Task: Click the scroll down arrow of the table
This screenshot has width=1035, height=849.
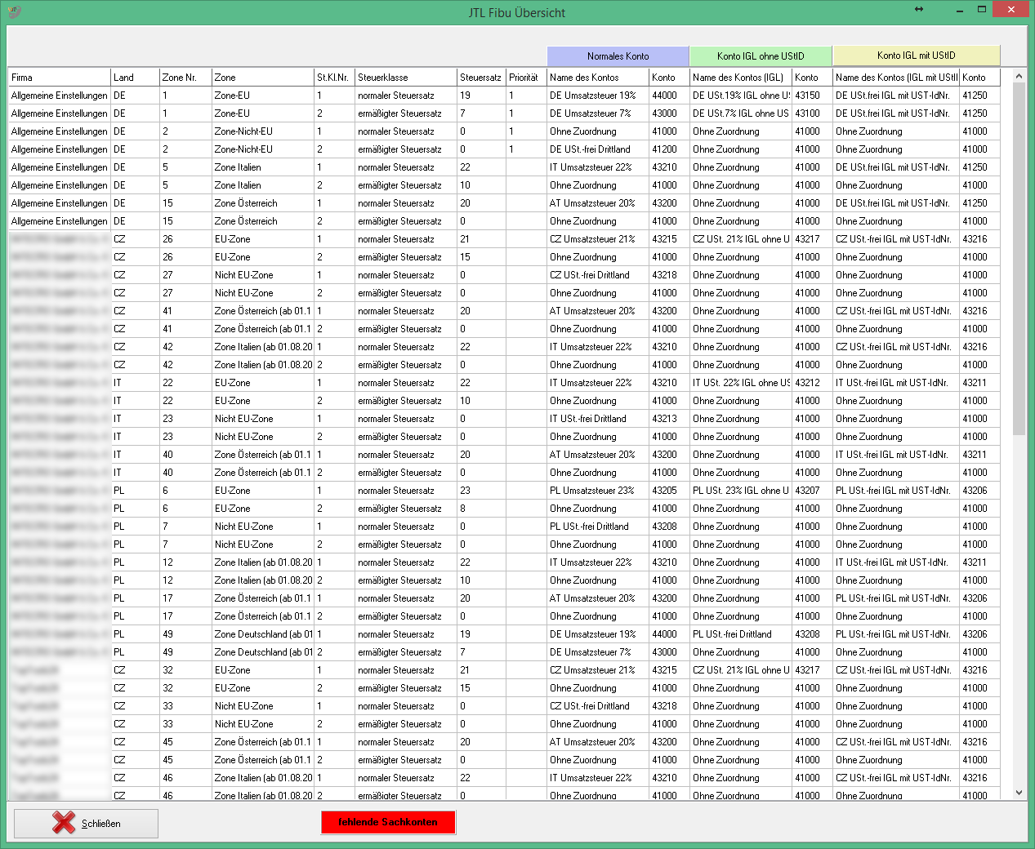Action: (1019, 792)
